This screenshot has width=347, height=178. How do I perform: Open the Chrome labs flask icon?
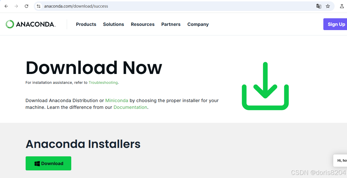coord(342,6)
